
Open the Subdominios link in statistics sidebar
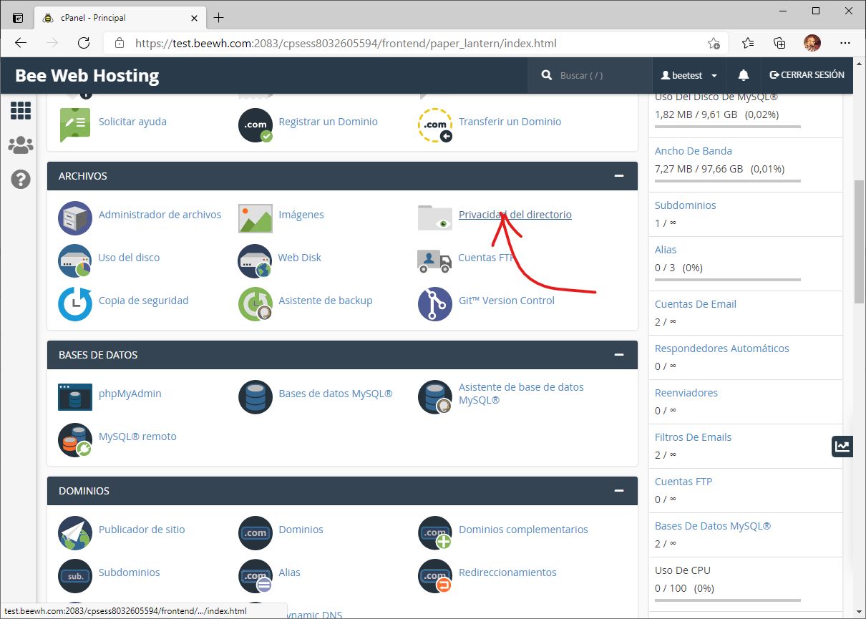tap(685, 205)
